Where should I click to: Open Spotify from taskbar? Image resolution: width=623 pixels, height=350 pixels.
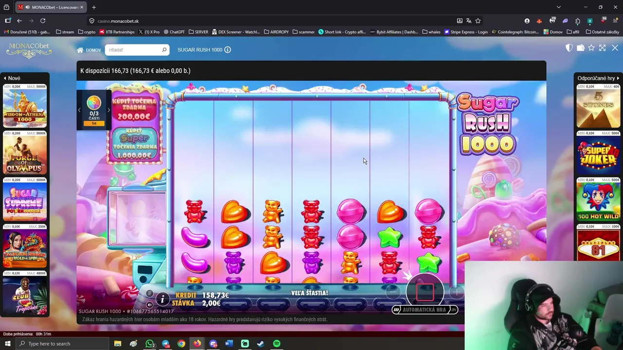(x=277, y=344)
